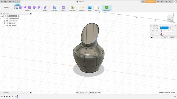
Task: Open the Construct menu
Action: pos(73,10)
